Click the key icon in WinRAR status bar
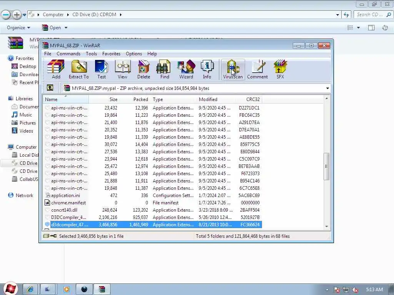This screenshot has height=295, width=394. 53,236
